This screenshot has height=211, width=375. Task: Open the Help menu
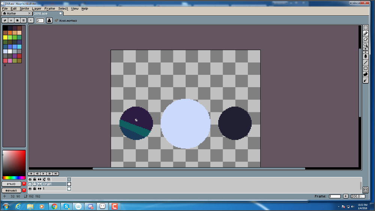click(x=85, y=9)
